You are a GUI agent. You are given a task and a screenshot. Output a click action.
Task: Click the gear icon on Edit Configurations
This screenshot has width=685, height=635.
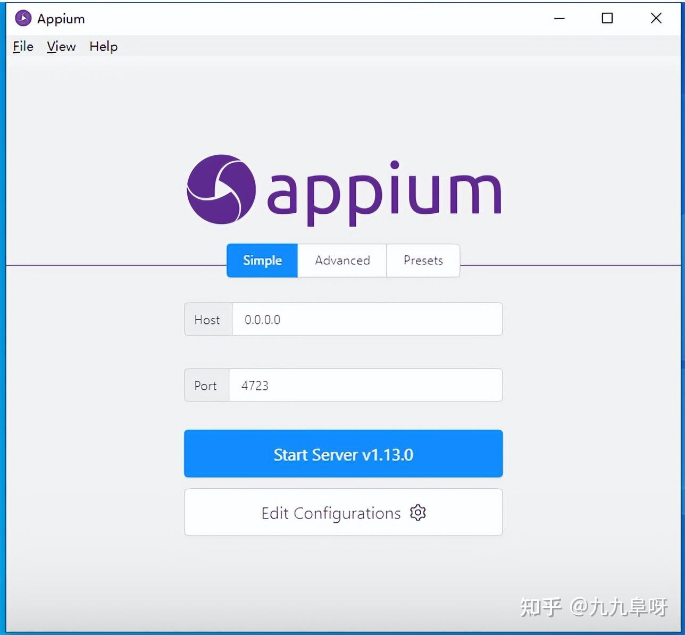[418, 512]
